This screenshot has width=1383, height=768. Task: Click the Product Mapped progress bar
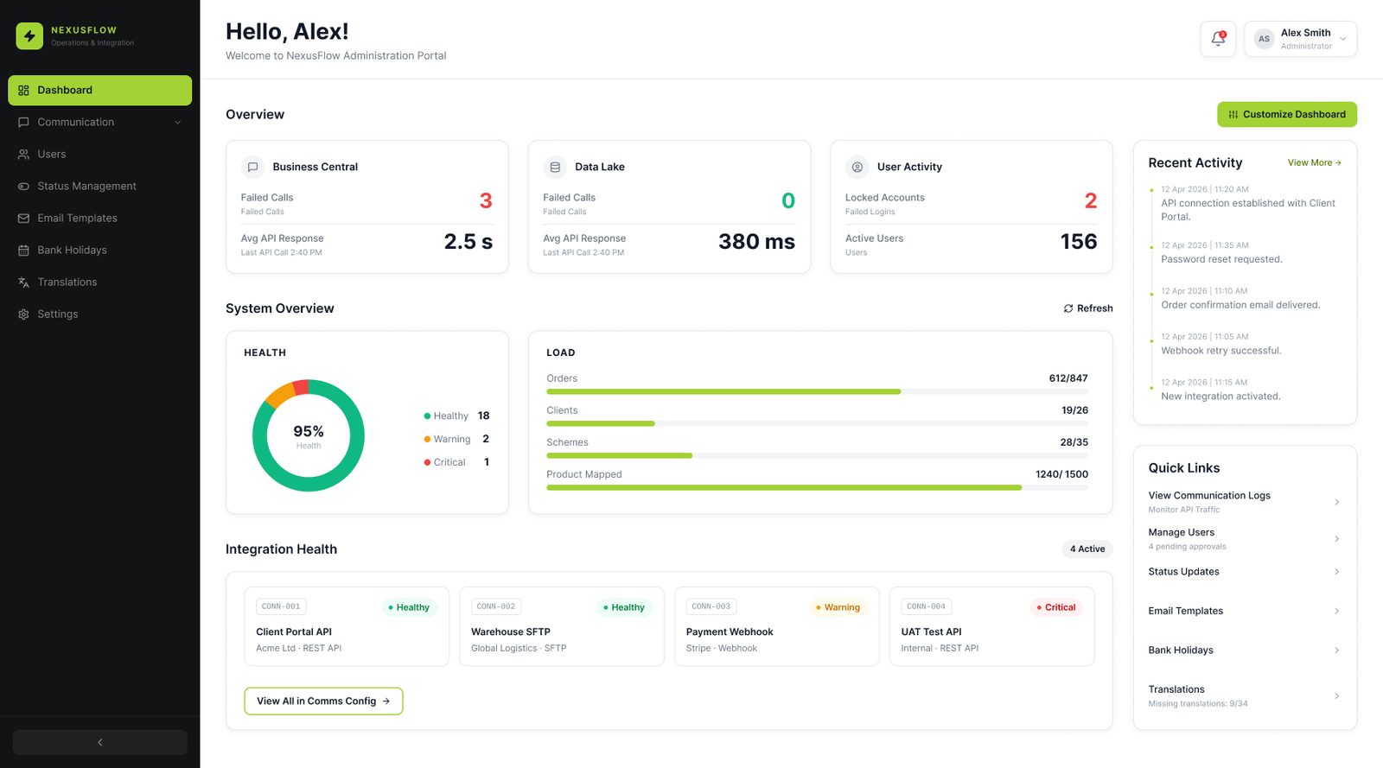tap(817, 487)
